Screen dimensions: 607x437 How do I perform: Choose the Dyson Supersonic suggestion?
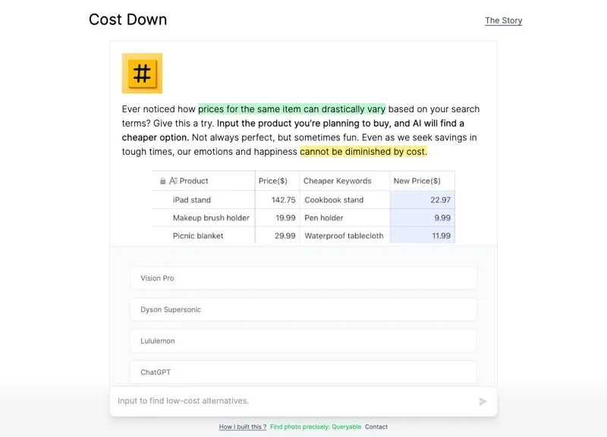click(303, 310)
